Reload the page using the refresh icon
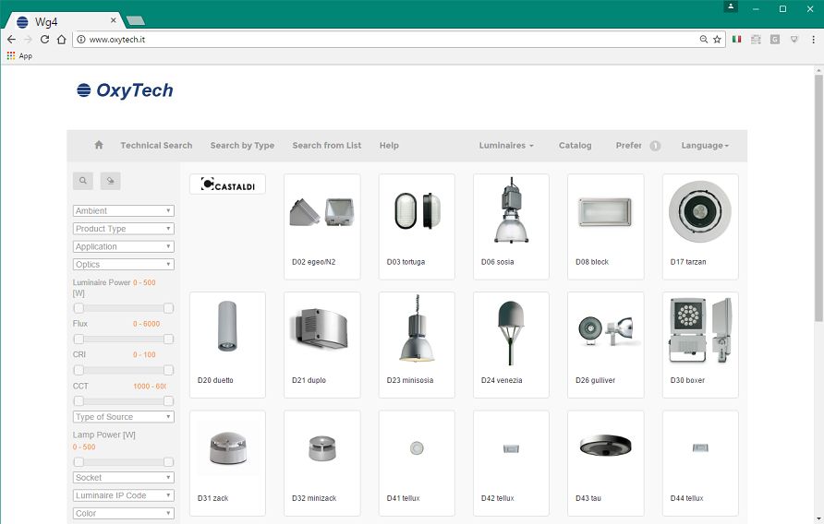Viewport: 824px width, 524px height. pyautogui.click(x=44, y=40)
